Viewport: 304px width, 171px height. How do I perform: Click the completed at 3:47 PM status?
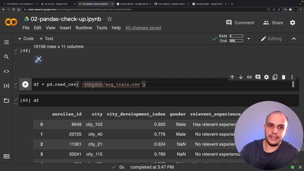click(x=152, y=167)
